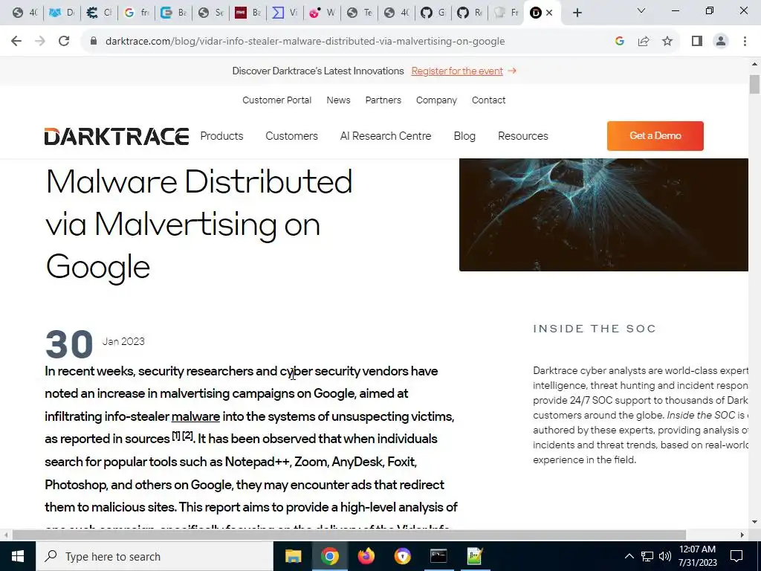
Task: Switch to the sigma icon 'Vi' tab
Action: (x=285, y=13)
